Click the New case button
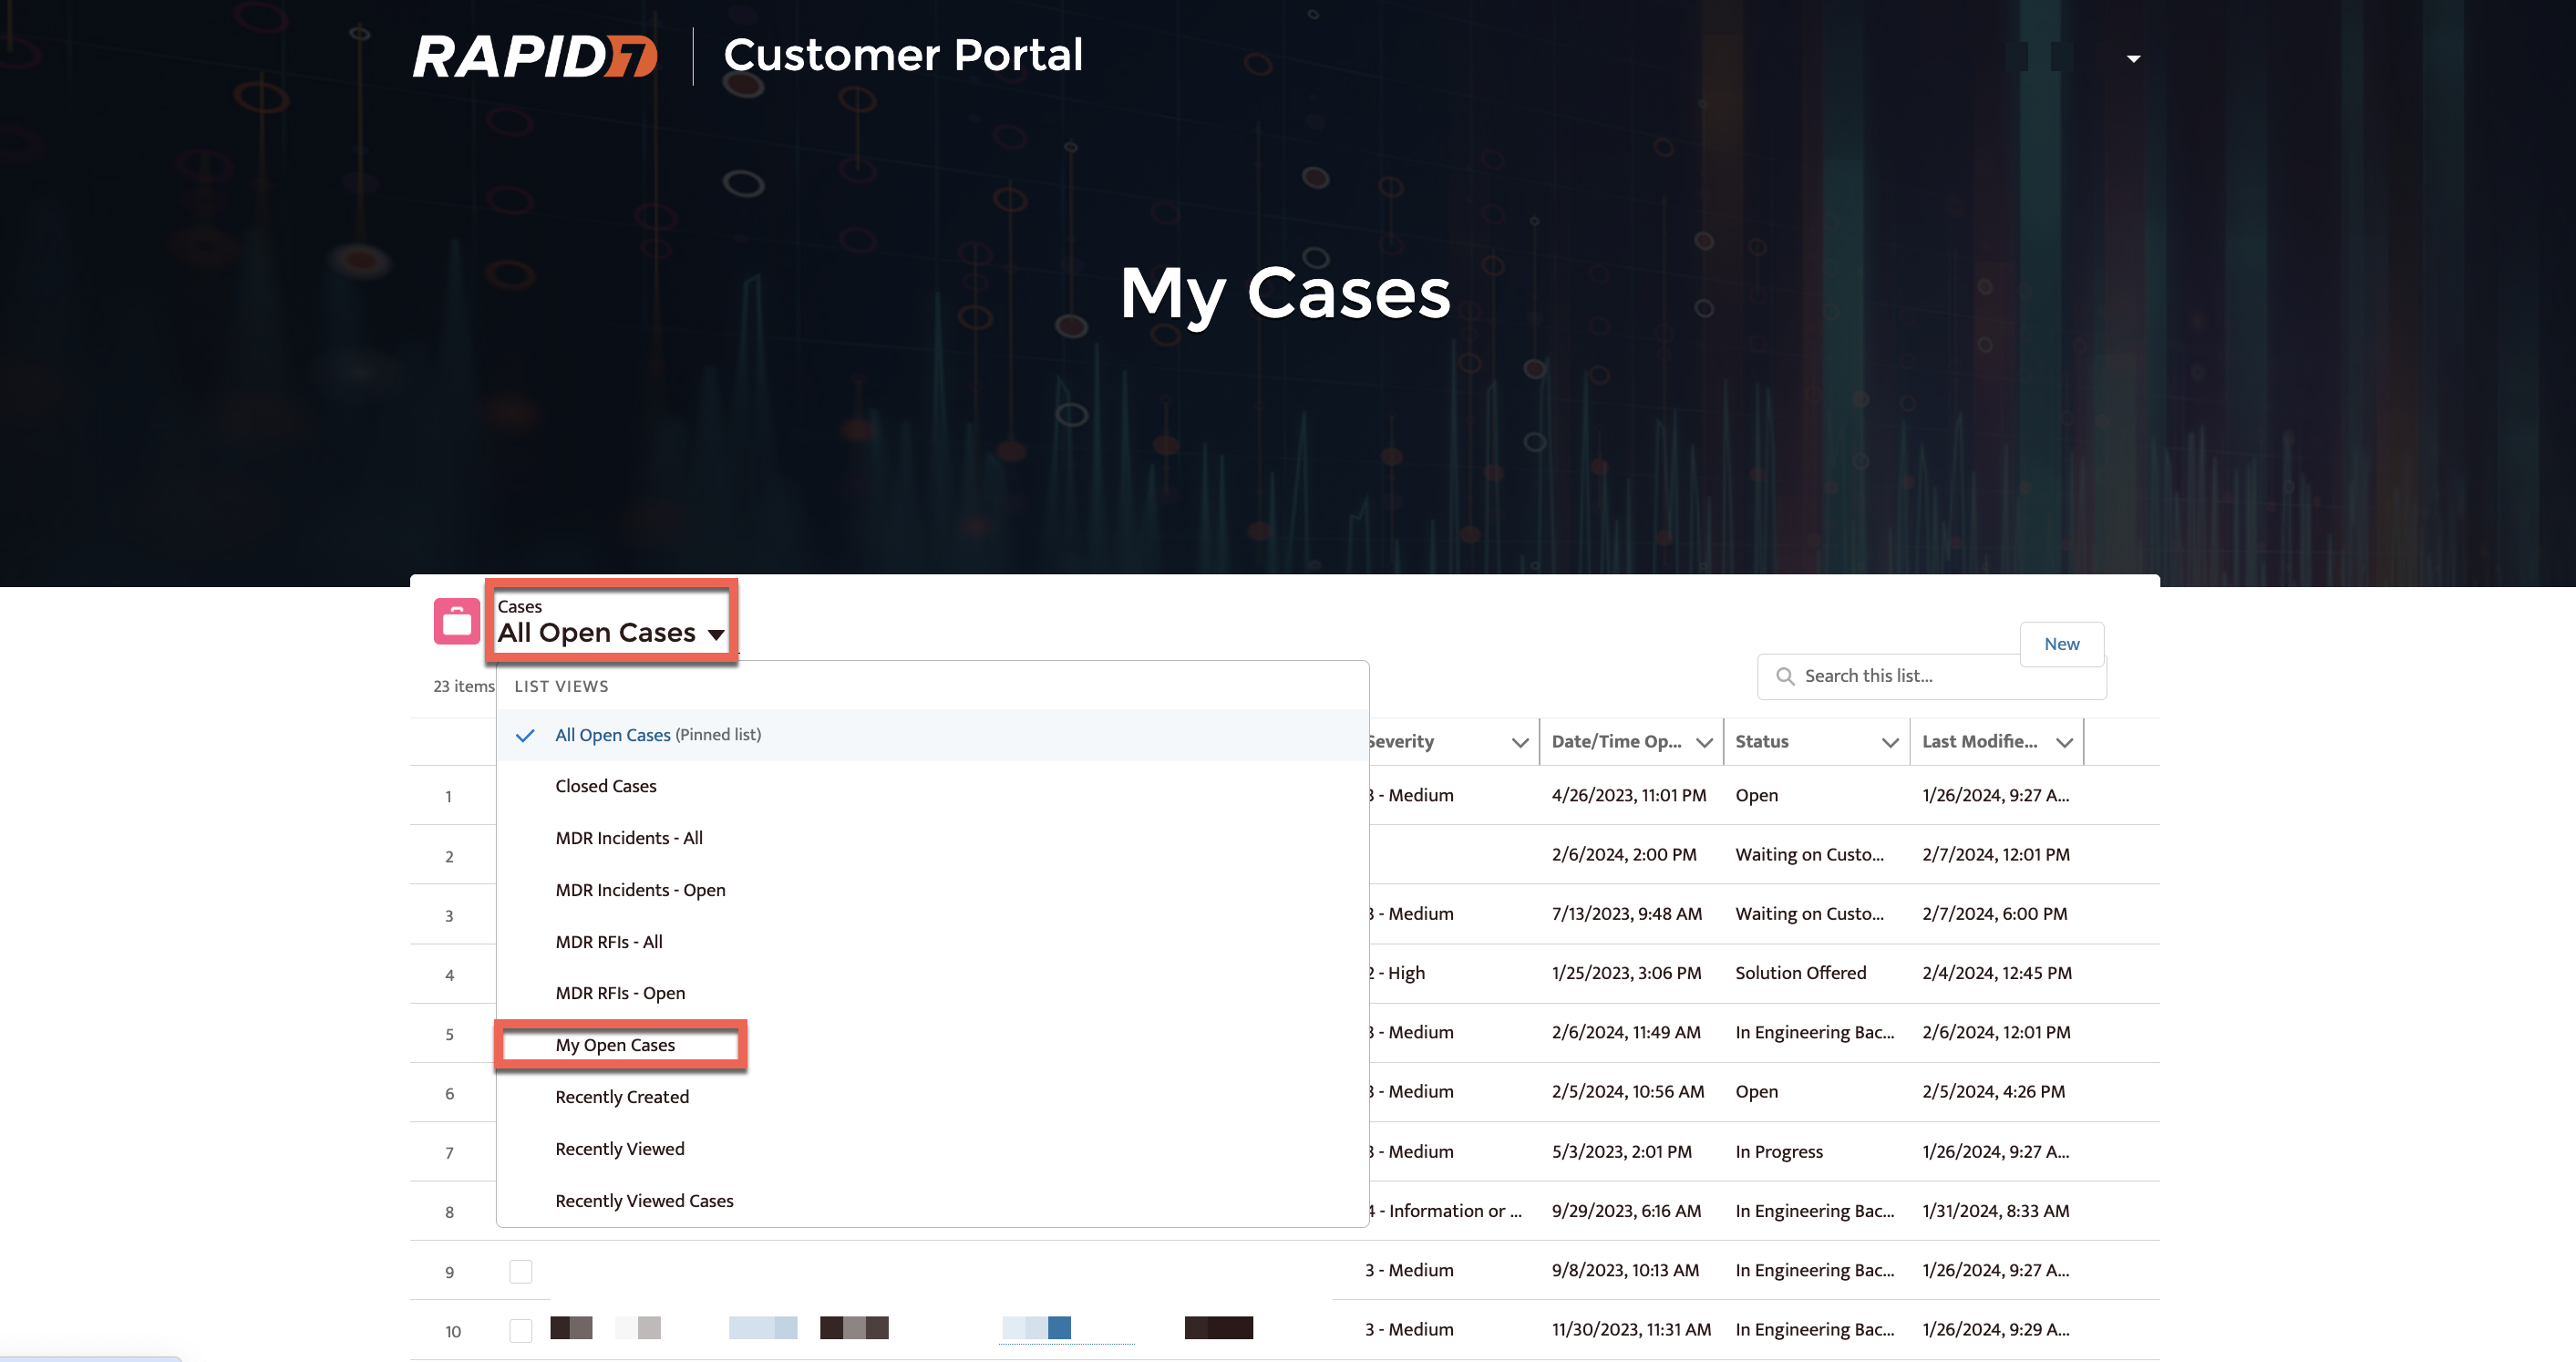Image resolution: width=2576 pixels, height=1362 pixels. coord(2061,644)
